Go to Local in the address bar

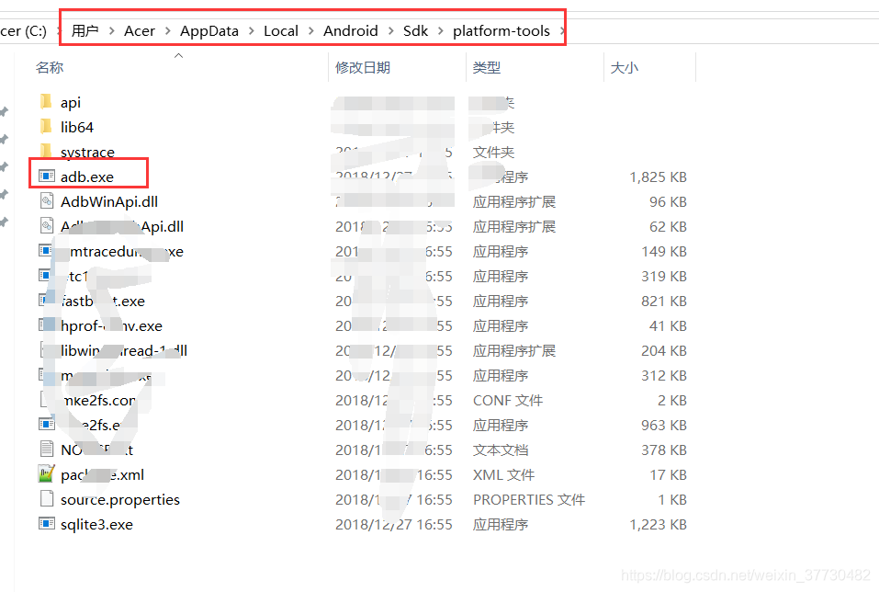pos(281,31)
